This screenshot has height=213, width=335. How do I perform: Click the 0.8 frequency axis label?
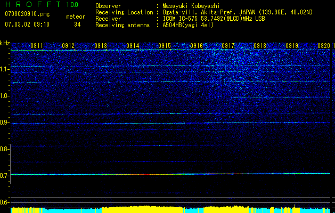pyautogui.click(x=4, y=149)
